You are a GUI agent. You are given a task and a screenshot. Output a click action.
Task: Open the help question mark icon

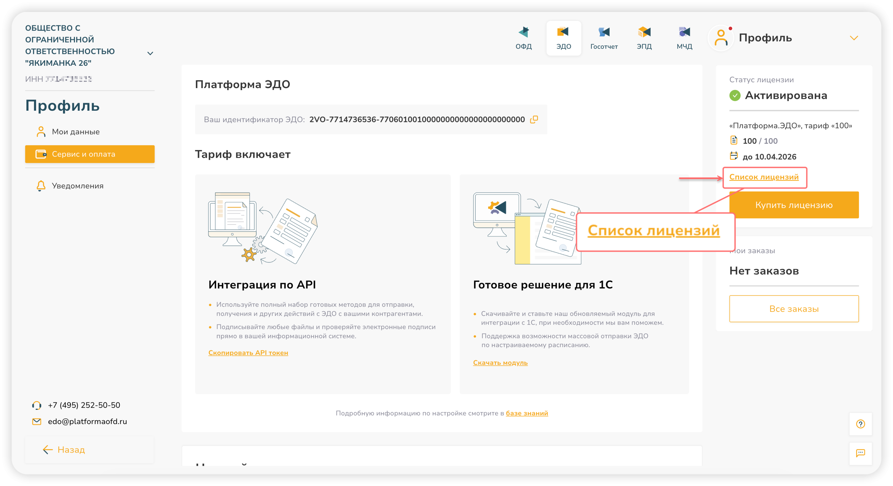click(861, 424)
